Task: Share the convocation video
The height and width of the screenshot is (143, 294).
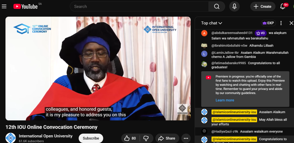Action: tap(167, 138)
